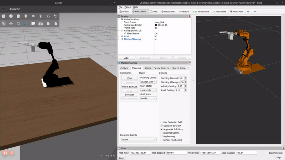285x160 pixels.
Task: Pause the Gazebo simulation
Action: pyautogui.click(x=5, y=153)
